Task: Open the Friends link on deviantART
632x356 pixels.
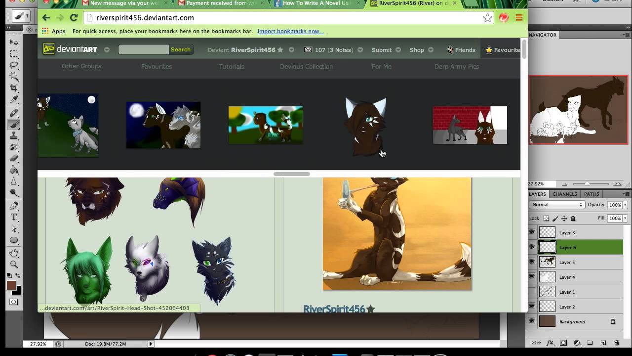Action: (x=461, y=50)
